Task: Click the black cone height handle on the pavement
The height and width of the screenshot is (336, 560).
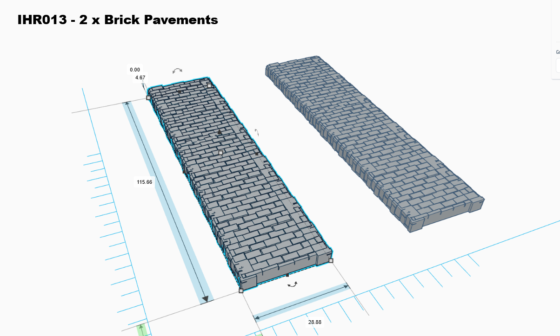Action: [220, 133]
